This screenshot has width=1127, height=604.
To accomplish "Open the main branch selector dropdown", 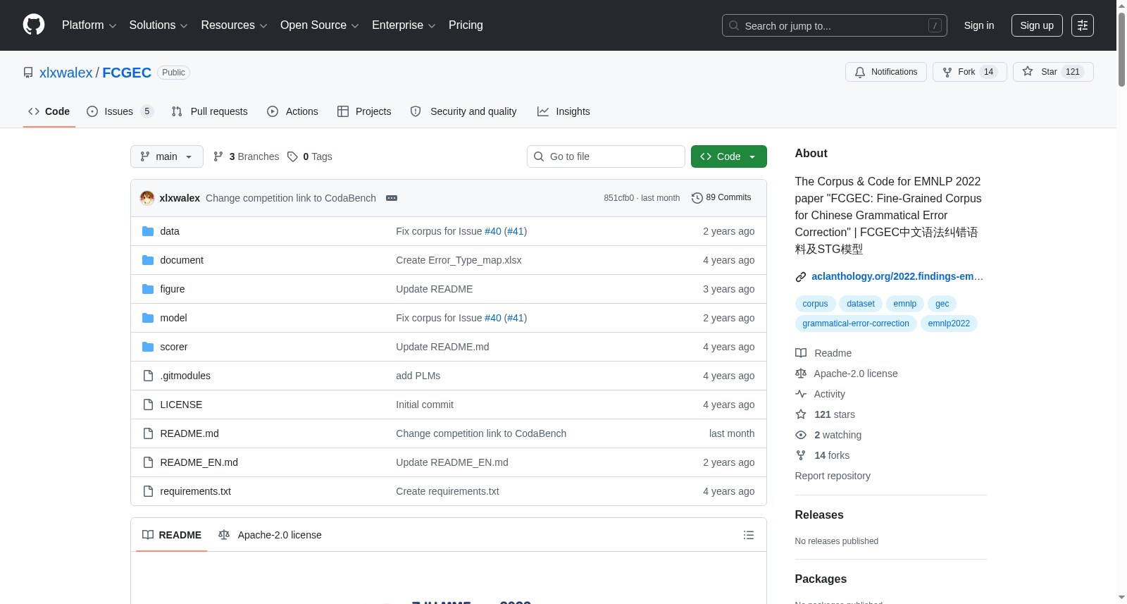I will pos(167,156).
